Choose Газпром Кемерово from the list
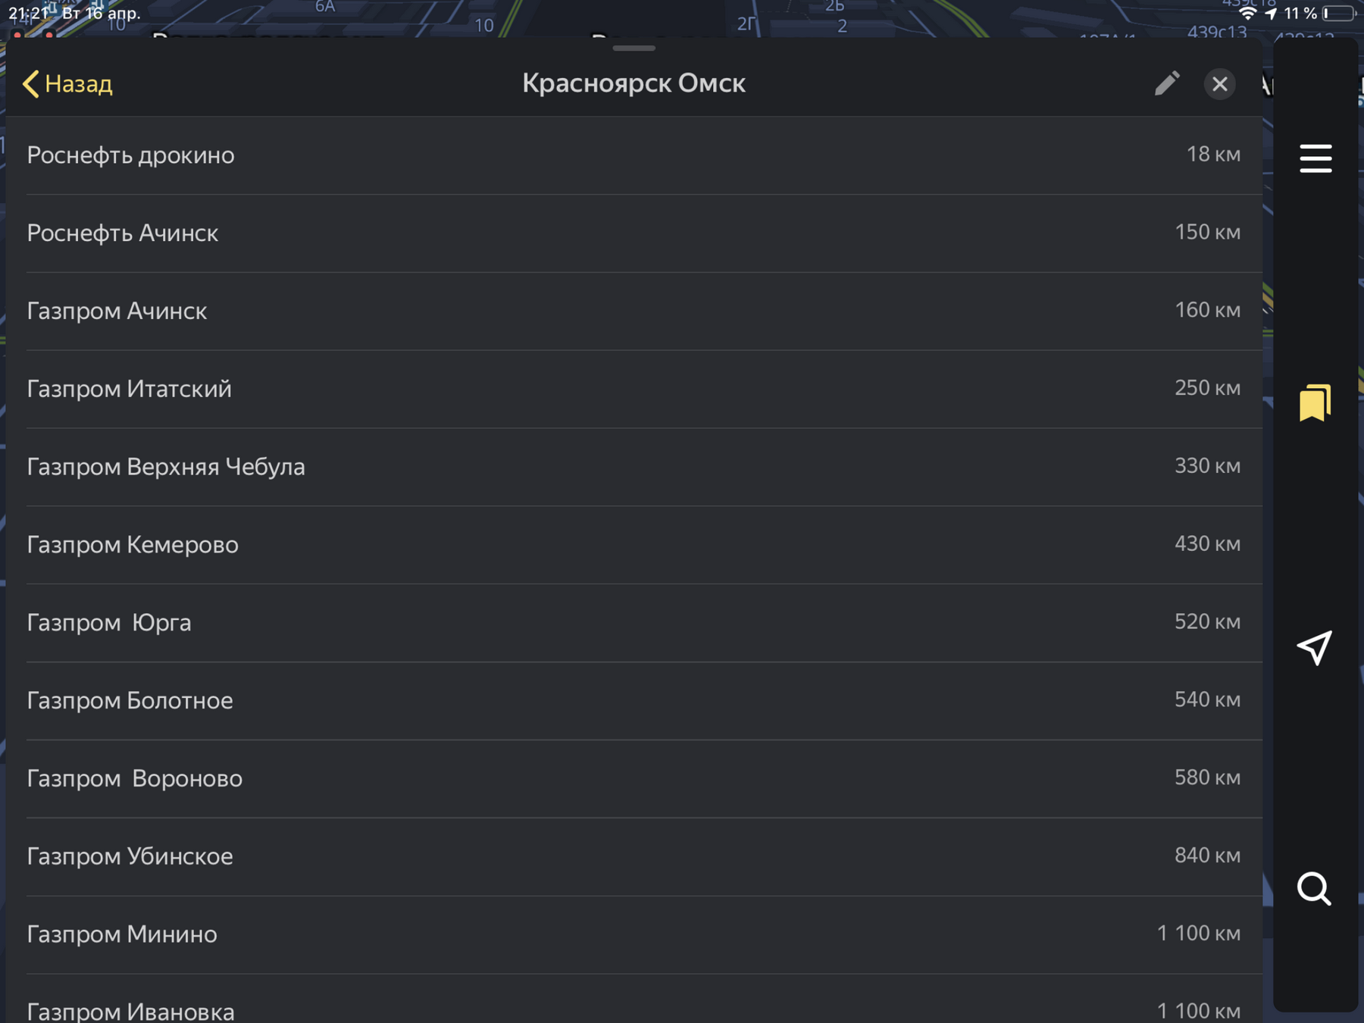This screenshot has width=1364, height=1023. tap(634, 545)
